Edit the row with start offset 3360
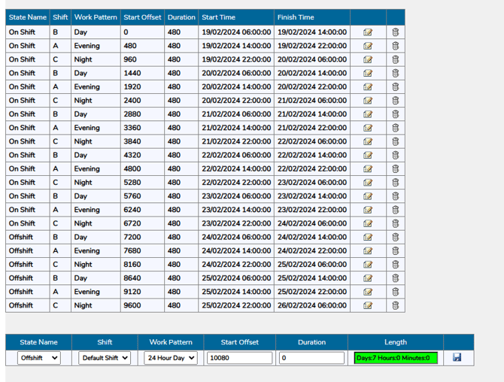The width and height of the screenshot is (504, 382). tap(368, 128)
